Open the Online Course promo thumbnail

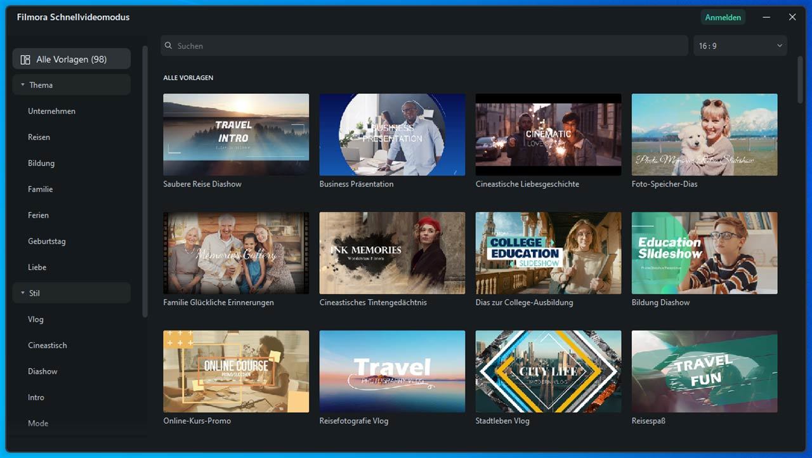(236, 371)
